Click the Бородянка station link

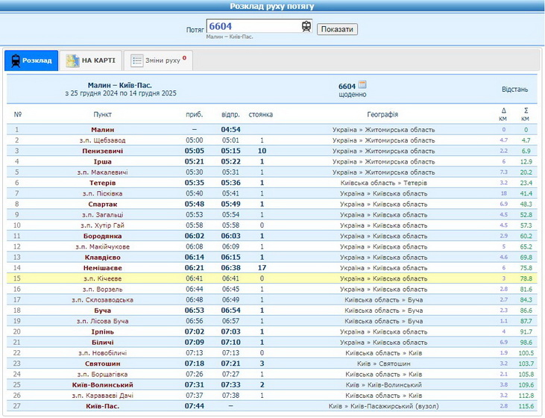pos(103,236)
